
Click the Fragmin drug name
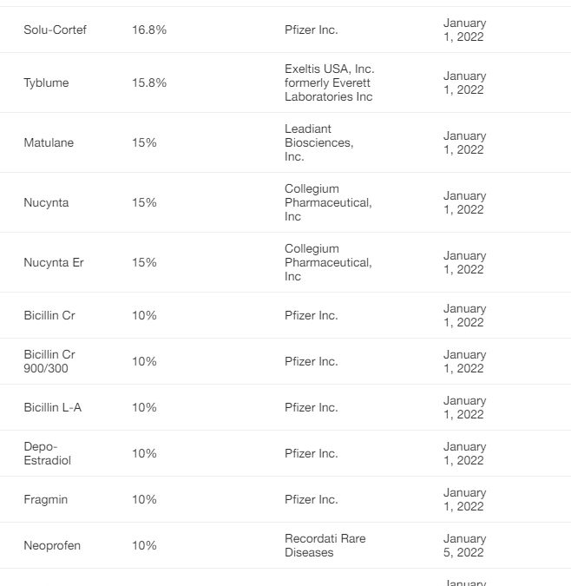pyautogui.click(x=45, y=500)
